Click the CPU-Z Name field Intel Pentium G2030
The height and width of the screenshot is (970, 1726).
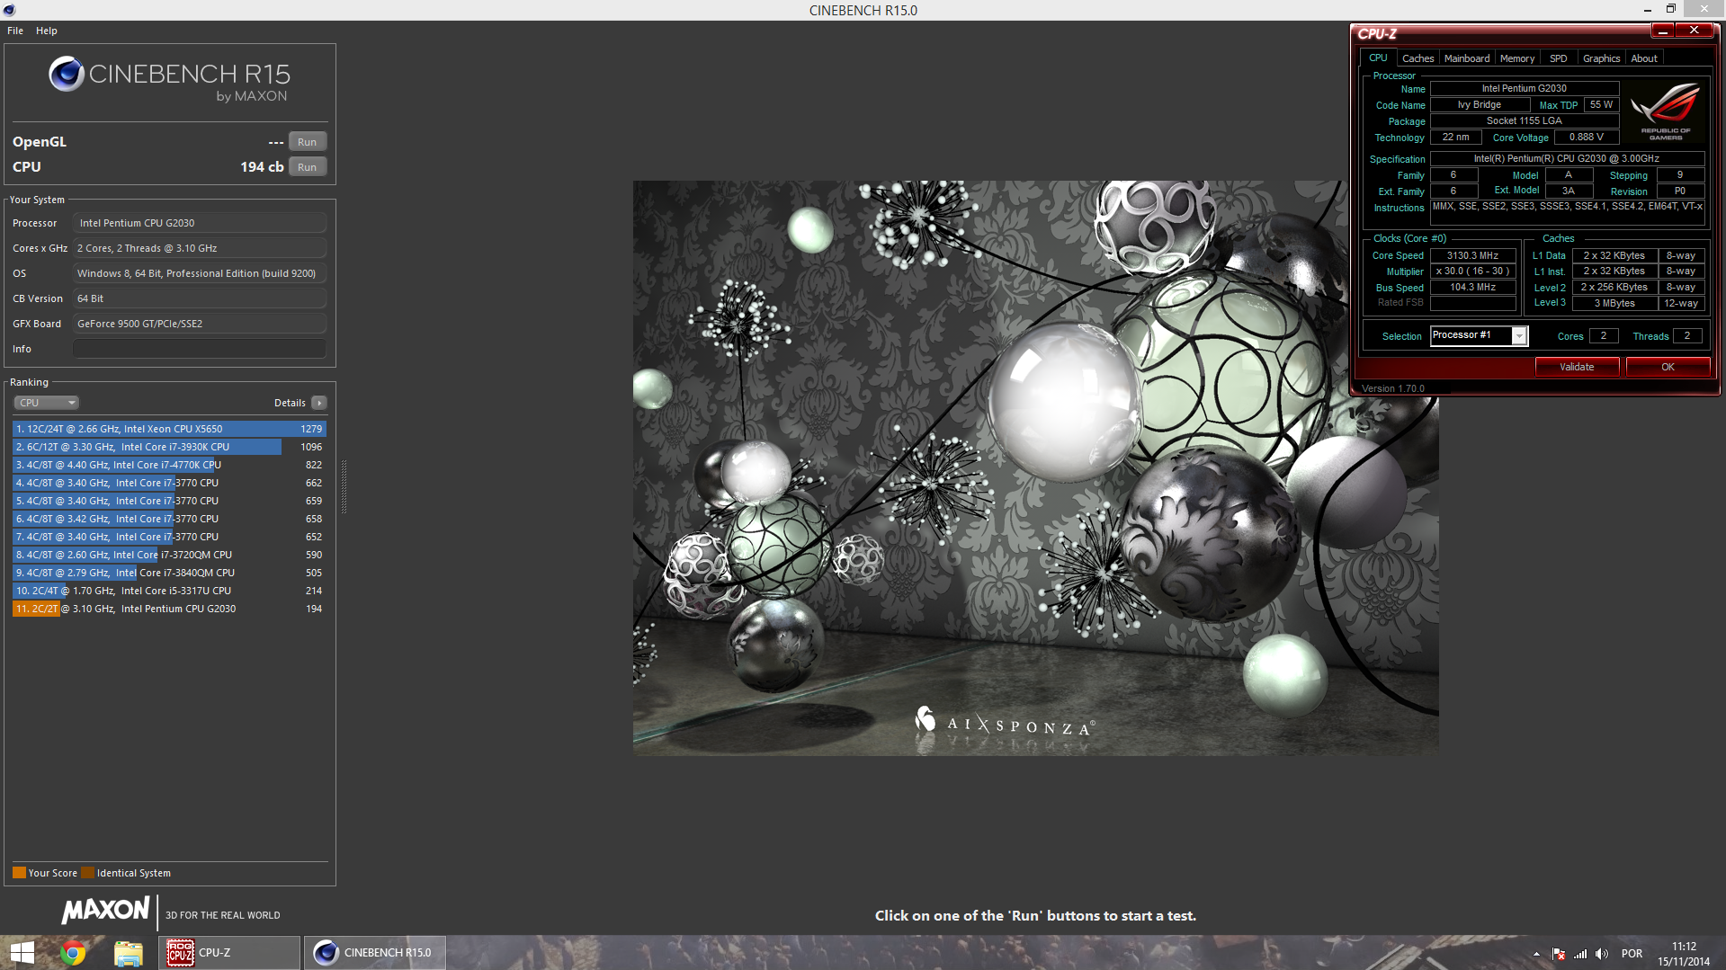click(1525, 88)
